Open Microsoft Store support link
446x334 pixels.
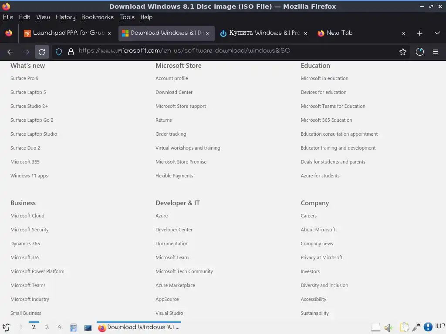pyautogui.click(x=181, y=106)
